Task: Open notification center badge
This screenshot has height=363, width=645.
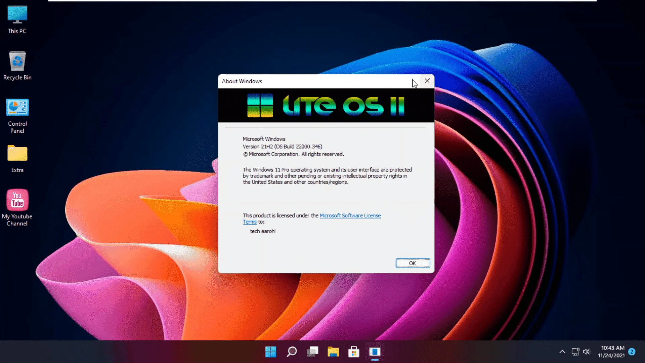Action: (632, 352)
